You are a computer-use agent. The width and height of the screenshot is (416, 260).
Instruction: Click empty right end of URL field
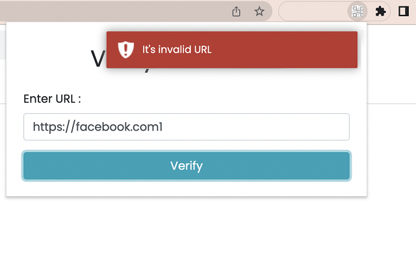[x=312, y=127]
